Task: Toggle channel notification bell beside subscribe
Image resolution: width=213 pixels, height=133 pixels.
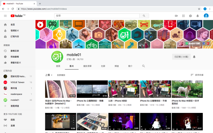Action: [x=194, y=57]
